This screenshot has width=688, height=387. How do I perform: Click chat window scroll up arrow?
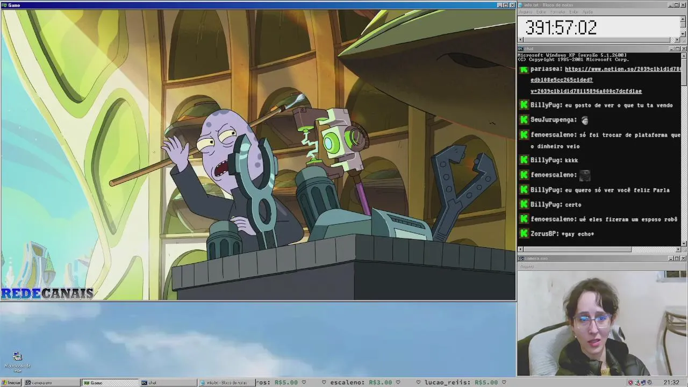(683, 55)
